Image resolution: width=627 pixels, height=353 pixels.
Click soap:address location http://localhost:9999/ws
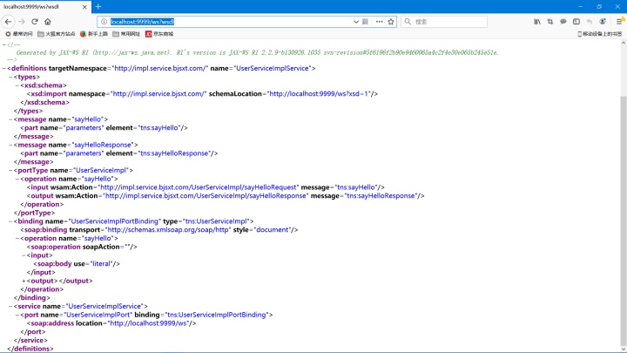(148, 323)
